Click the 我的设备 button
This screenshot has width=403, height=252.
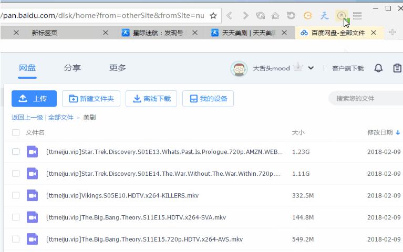[x=208, y=99]
